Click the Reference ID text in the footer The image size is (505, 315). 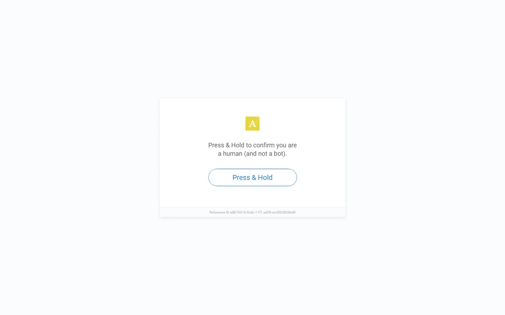click(252, 212)
